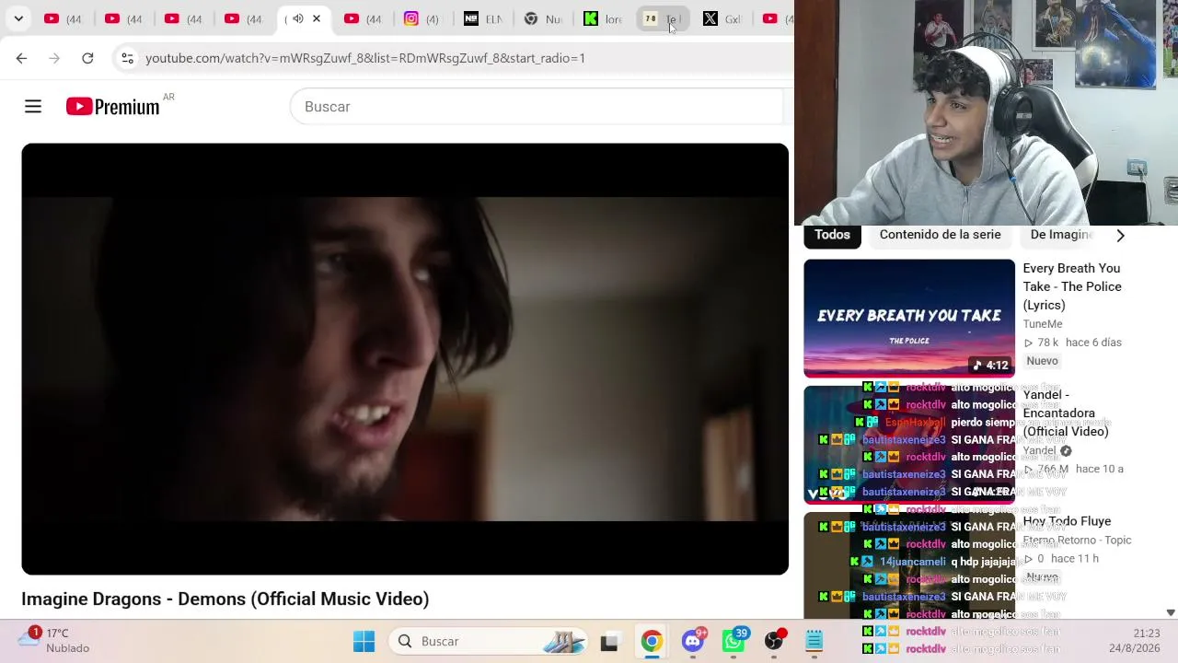
Task: Select the Todos filter chip
Action: (832, 235)
